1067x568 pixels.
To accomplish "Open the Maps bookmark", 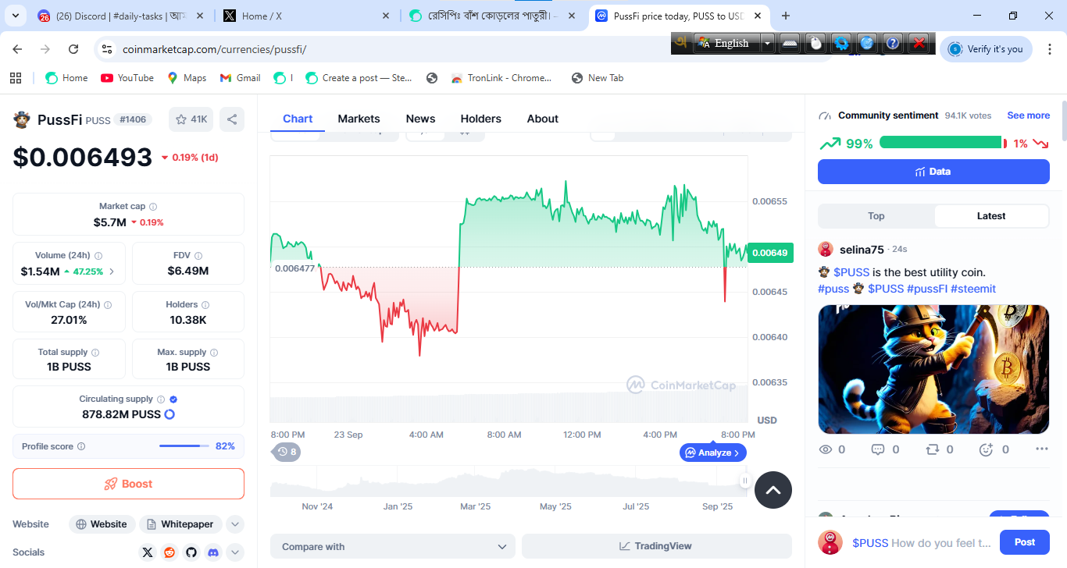I will 187,78.
